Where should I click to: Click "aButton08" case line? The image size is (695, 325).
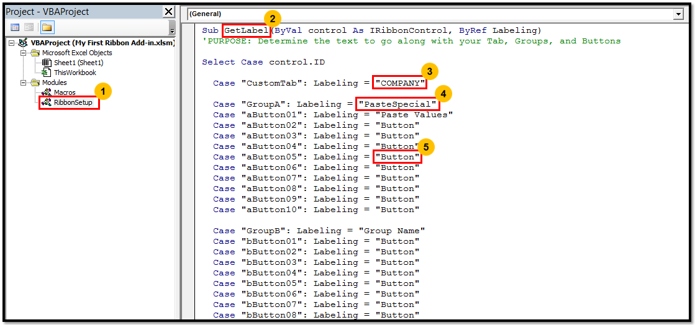pos(316,189)
